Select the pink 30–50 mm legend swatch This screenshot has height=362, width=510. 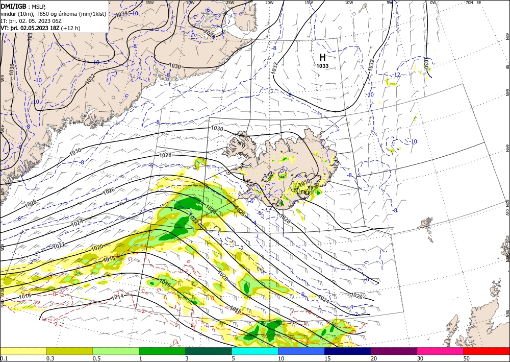(441, 351)
